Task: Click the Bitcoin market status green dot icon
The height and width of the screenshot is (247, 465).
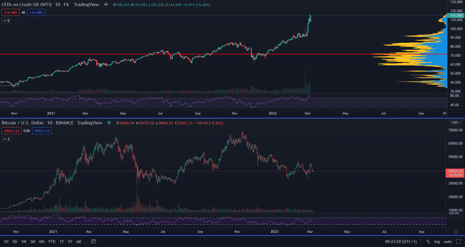Action: tap(109, 123)
